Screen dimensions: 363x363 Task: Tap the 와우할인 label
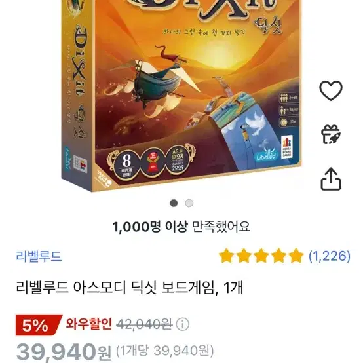(x=89, y=324)
